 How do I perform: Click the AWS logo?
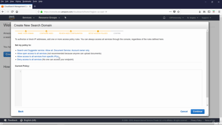coord(11,18)
